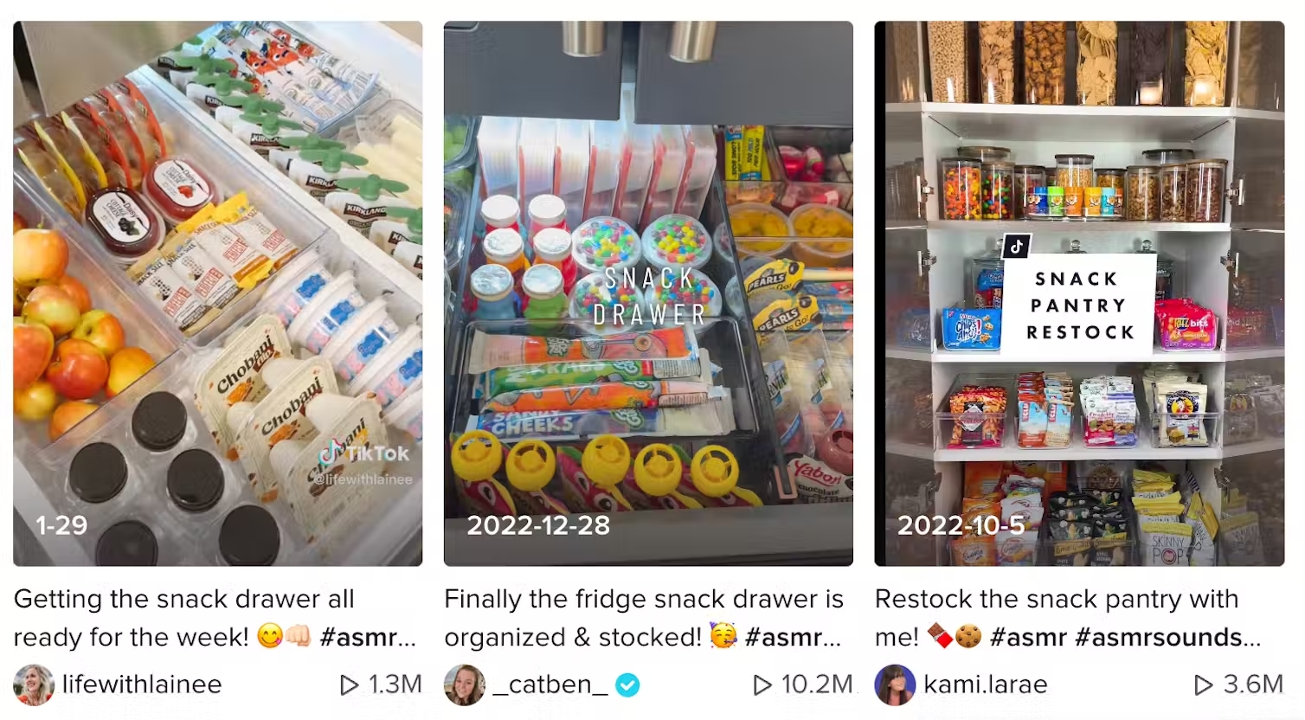Click the blue verified badge beside _catben_
The image size is (1305, 720).
tap(627, 685)
